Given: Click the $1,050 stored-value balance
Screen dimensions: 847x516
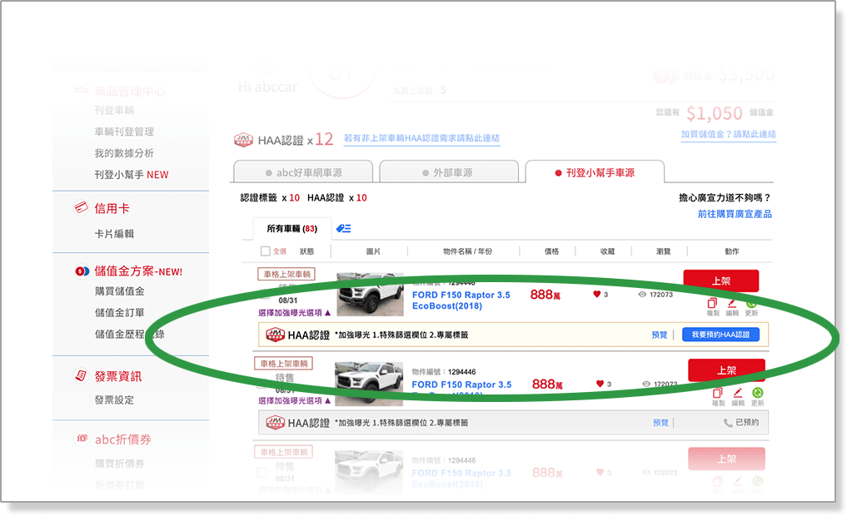Looking at the screenshot, I should tap(715, 113).
